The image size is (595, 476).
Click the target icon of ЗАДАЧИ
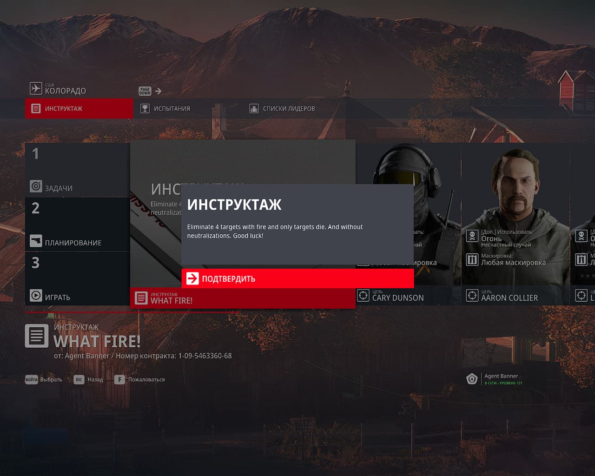(36, 186)
